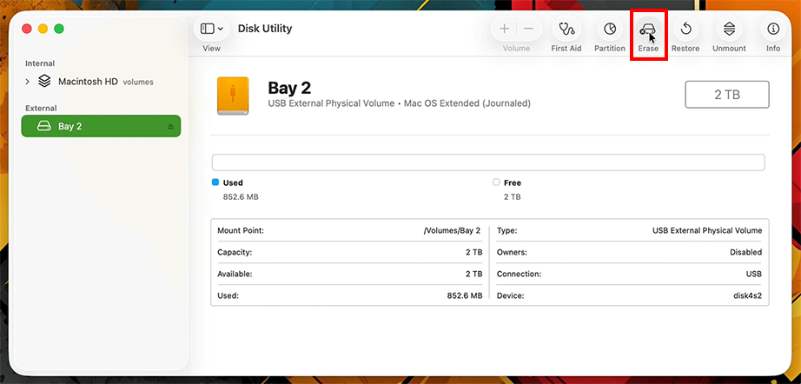The image size is (801, 384).
Task: Click the blue Used legend swatch
Action: tap(215, 182)
